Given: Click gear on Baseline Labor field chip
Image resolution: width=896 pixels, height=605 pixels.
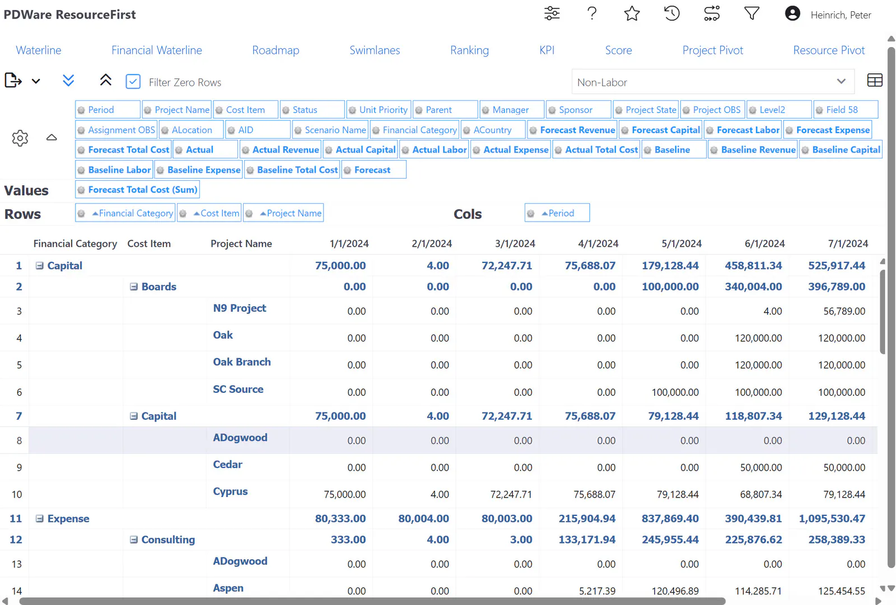Looking at the screenshot, I should 81,170.
